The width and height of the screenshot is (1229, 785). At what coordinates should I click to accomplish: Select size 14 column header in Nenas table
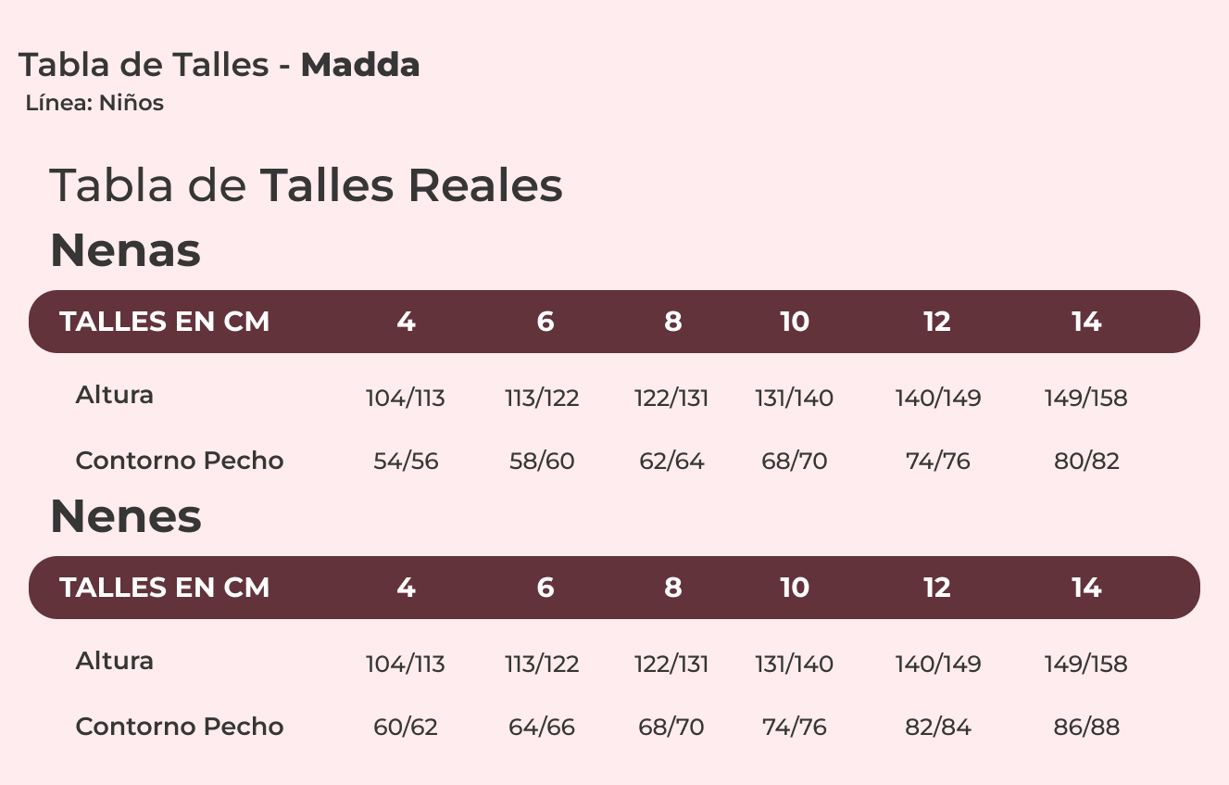pyautogui.click(x=1086, y=322)
